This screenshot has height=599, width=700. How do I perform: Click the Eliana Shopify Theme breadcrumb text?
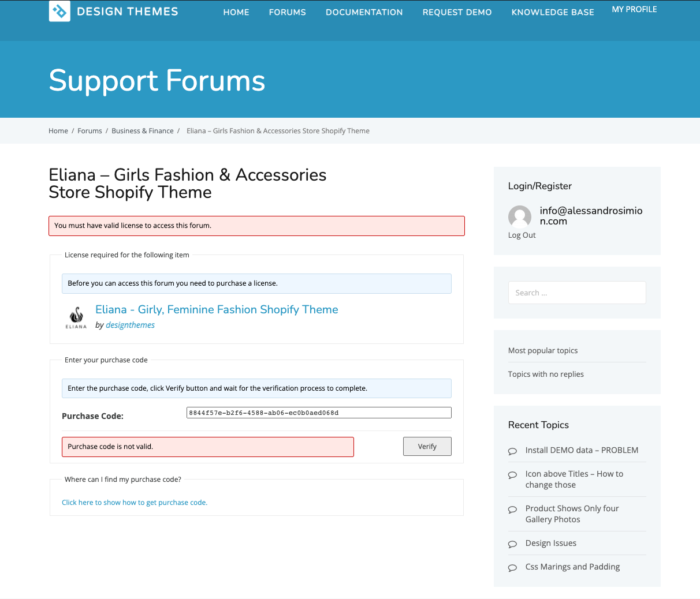click(x=278, y=131)
